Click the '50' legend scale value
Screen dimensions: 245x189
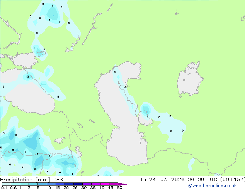(119, 187)
